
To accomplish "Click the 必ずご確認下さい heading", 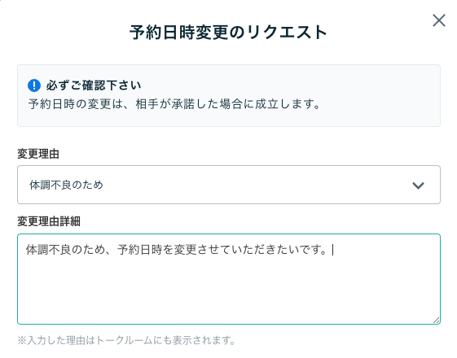I will (93, 85).
